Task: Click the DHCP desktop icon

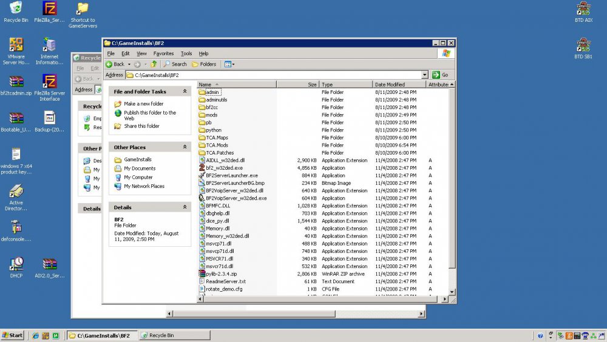Action: [x=16, y=264]
